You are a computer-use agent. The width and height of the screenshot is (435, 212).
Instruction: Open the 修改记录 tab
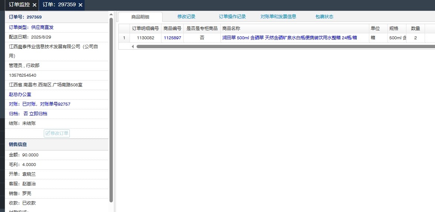click(186, 17)
